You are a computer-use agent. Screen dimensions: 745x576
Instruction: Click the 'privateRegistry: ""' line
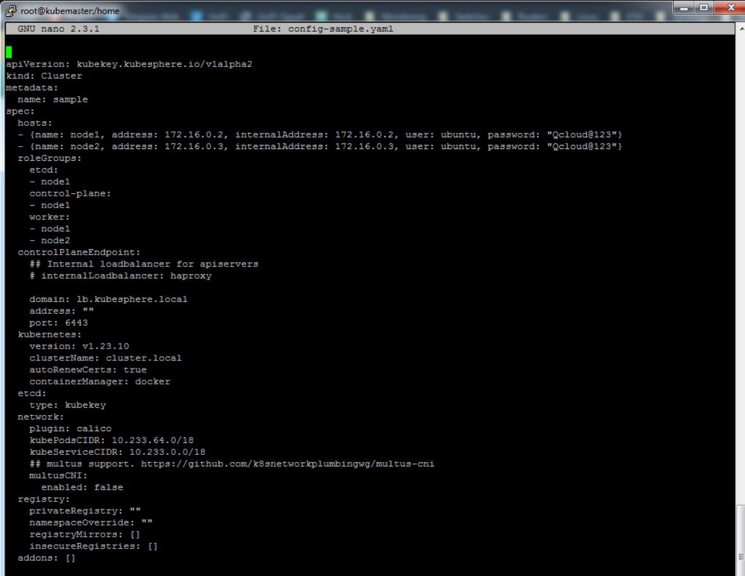[x=85, y=511]
